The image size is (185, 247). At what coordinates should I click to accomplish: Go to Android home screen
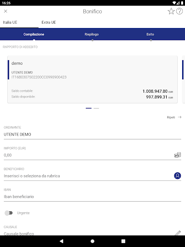(92, 241)
